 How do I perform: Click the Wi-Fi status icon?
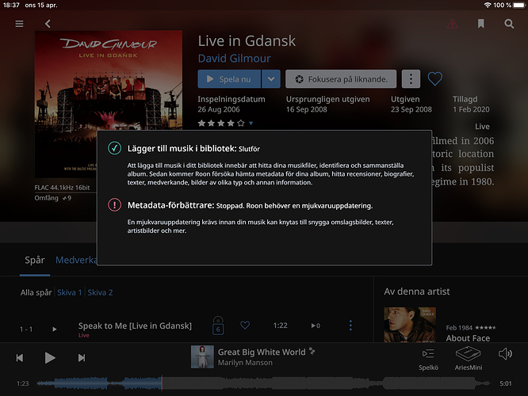click(488, 5)
